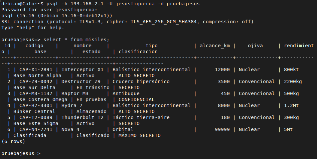Click the 'En tránsito' estado value
The image size is (317, 159).
coord(93,87)
